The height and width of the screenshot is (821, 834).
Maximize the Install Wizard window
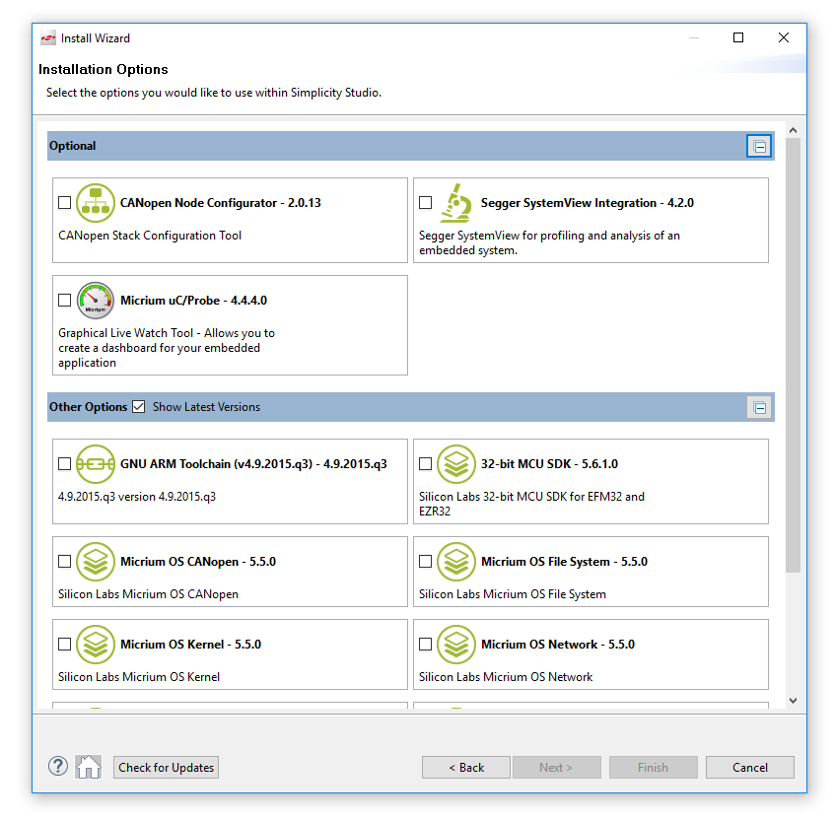click(x=738, y=37)
